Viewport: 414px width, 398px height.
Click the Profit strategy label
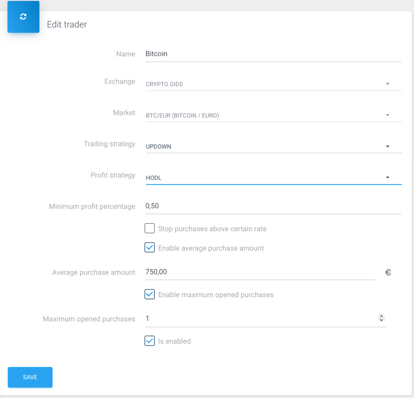tap(113, 175)
